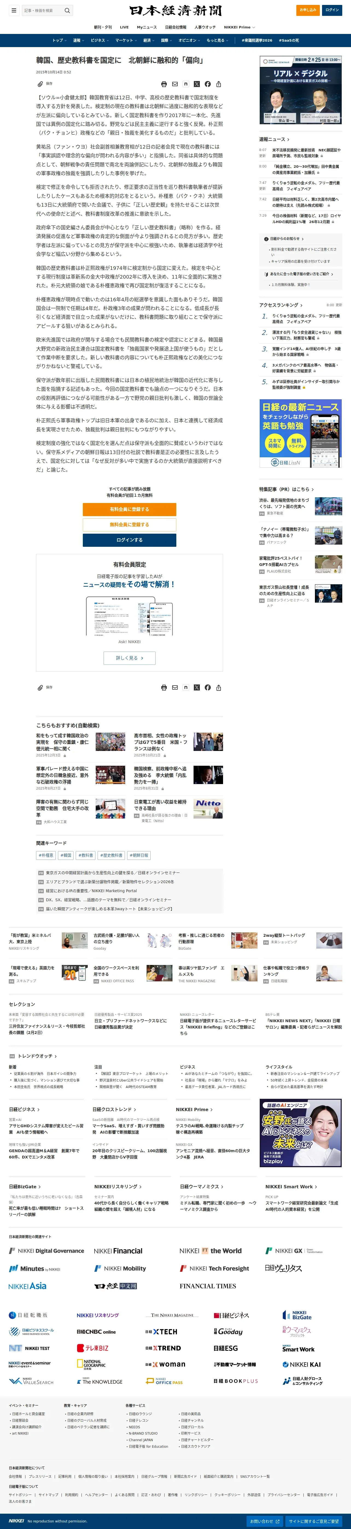The width and height of the screenshot is (351, 1529).
Task: Click the NIKKEI Financial logo
Action: tap(118, 1251)
